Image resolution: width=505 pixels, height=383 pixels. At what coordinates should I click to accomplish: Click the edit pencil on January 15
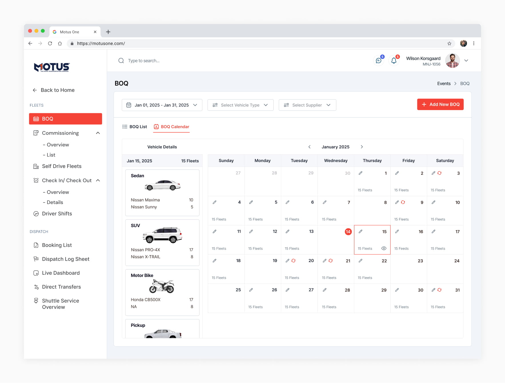click(360, 232)
